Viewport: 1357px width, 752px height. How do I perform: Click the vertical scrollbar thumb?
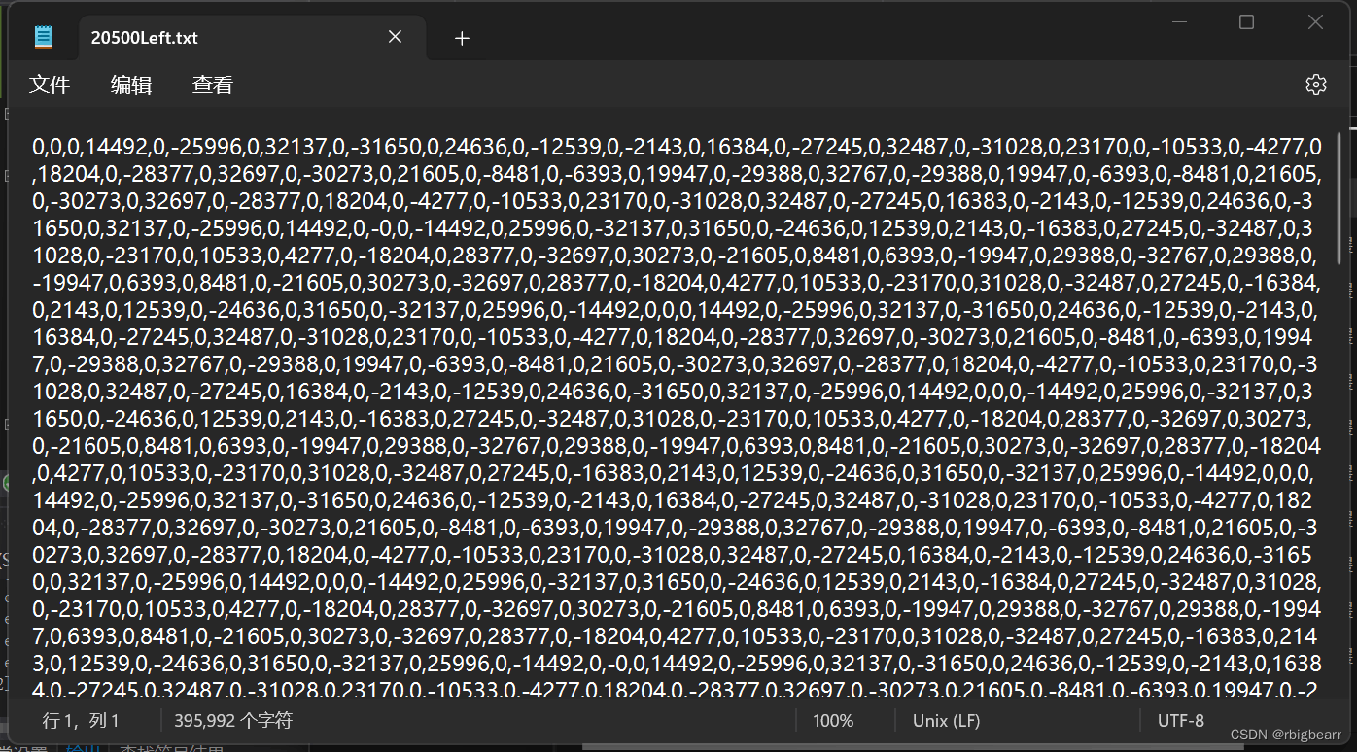pos(1340,189)
